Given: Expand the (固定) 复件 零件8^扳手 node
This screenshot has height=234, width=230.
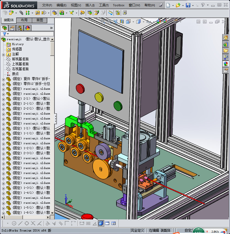Looking at the screenshot, I should coord(3,80).
